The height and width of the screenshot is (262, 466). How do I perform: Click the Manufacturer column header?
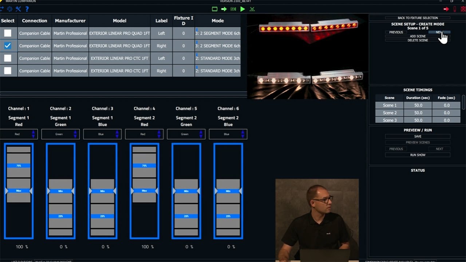[x=70, y=21]
